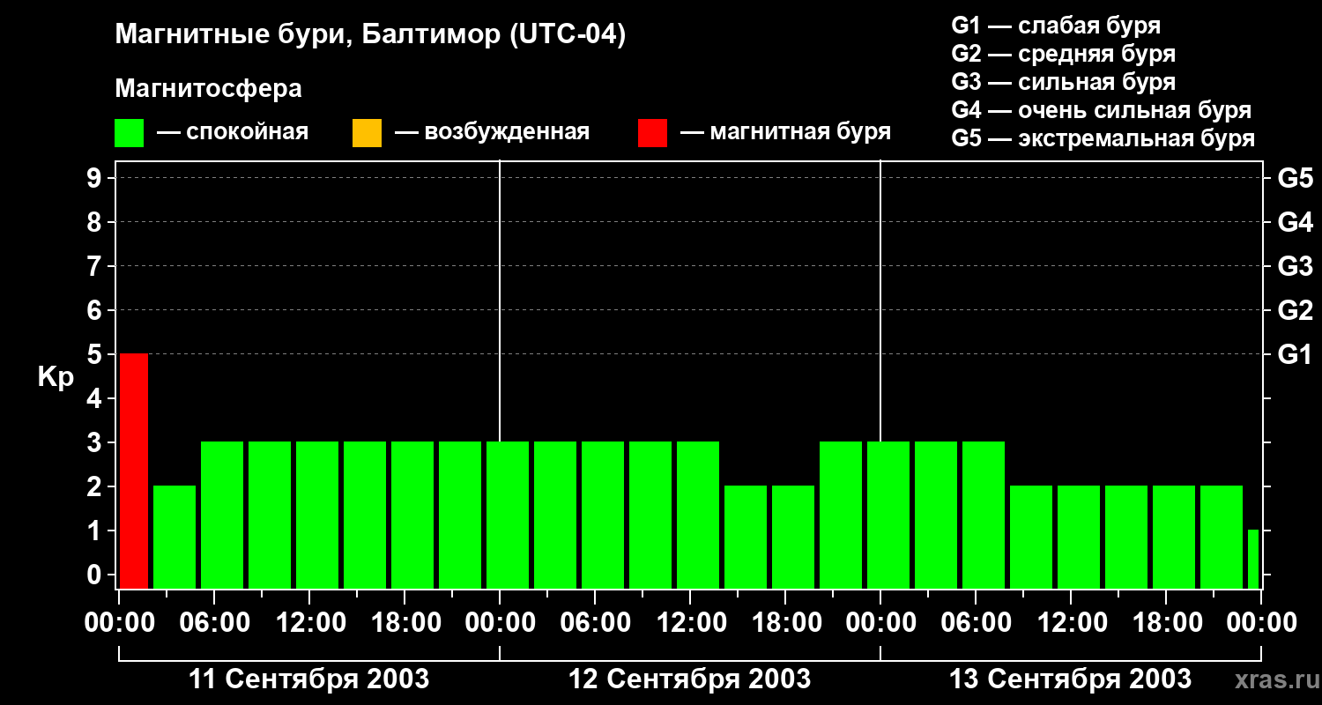1322x705 pixels.
Task: Click the 'Kp' axis label
Action: [56, 377]
